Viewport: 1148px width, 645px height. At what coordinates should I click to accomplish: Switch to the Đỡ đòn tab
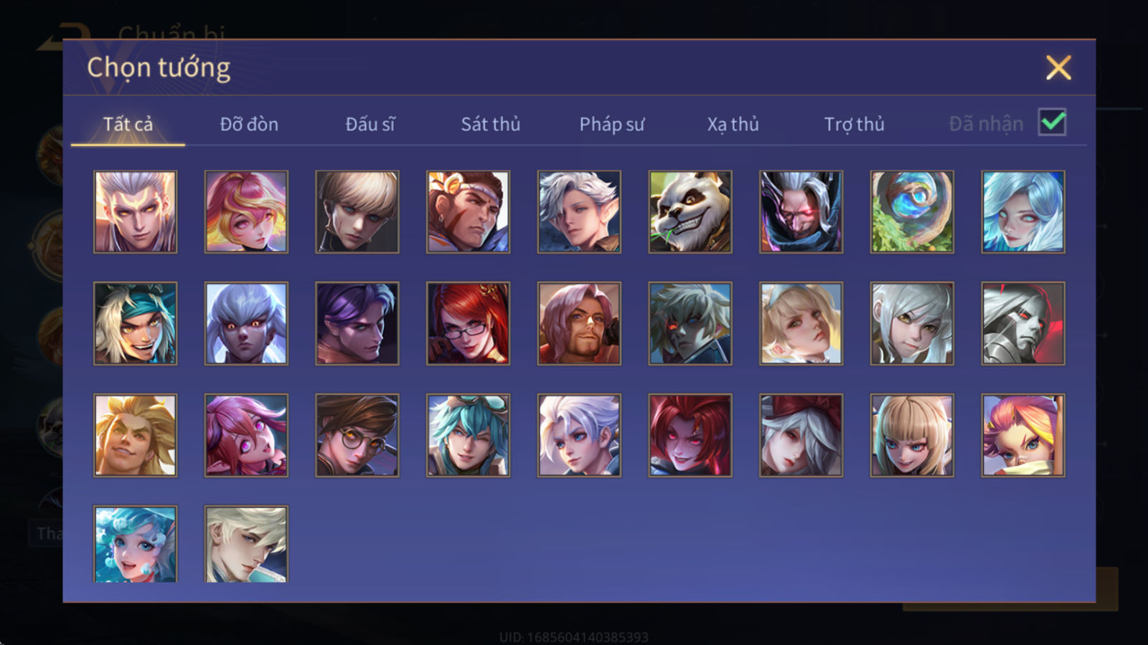coord(249,124)
